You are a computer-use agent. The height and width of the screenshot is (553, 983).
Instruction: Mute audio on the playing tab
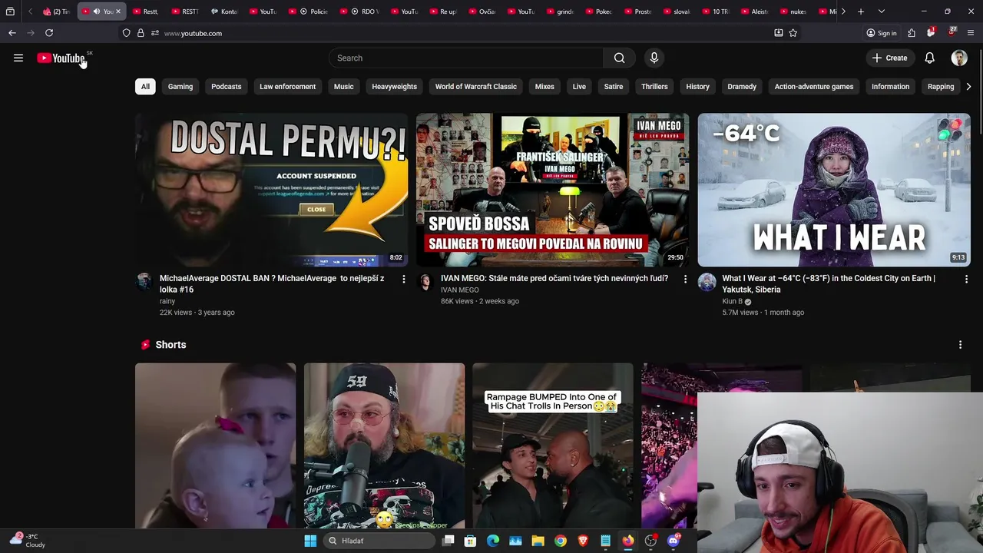pos(96,12)
